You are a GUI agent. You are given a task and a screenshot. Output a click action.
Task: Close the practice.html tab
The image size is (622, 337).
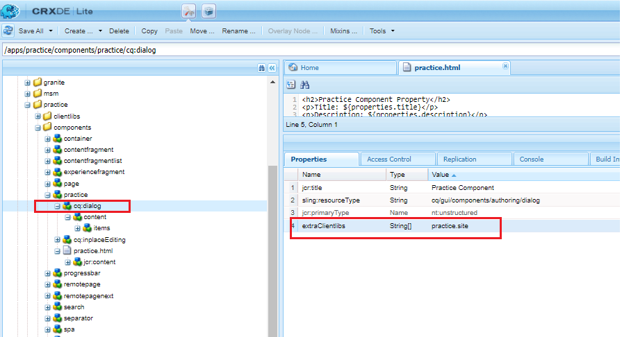point(505,66)
